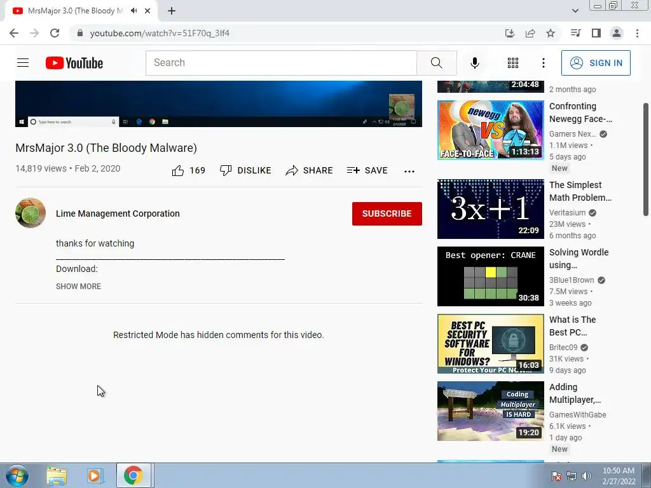Reload the current page
Screen dimensions: 651x488
point(55,33)
